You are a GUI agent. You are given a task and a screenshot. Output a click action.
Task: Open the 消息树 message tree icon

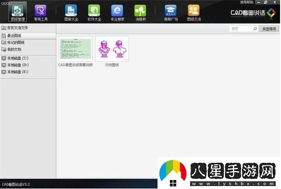(140, 13)
